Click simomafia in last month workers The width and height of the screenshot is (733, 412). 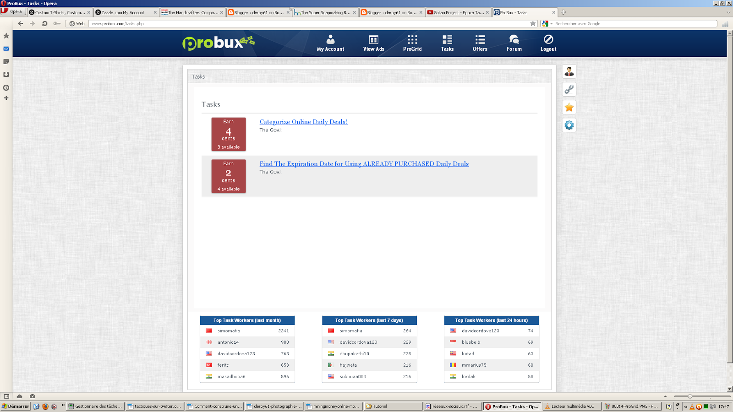click(x=229, y=331)
